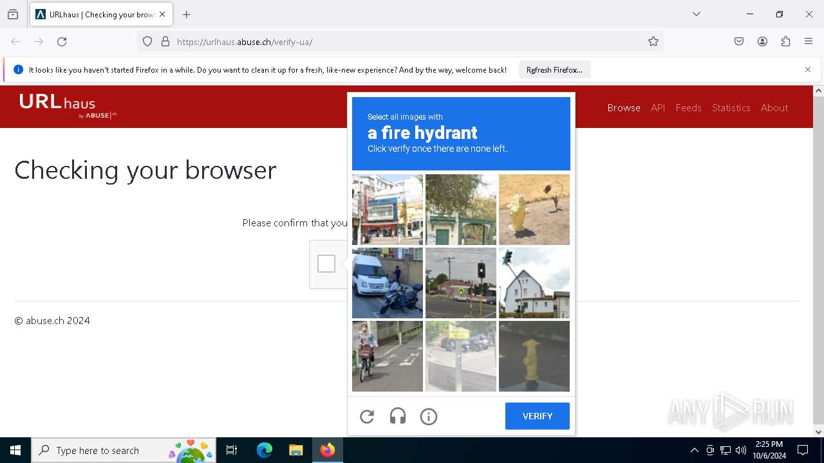Show hidden system tray icons

pos(694,450)
